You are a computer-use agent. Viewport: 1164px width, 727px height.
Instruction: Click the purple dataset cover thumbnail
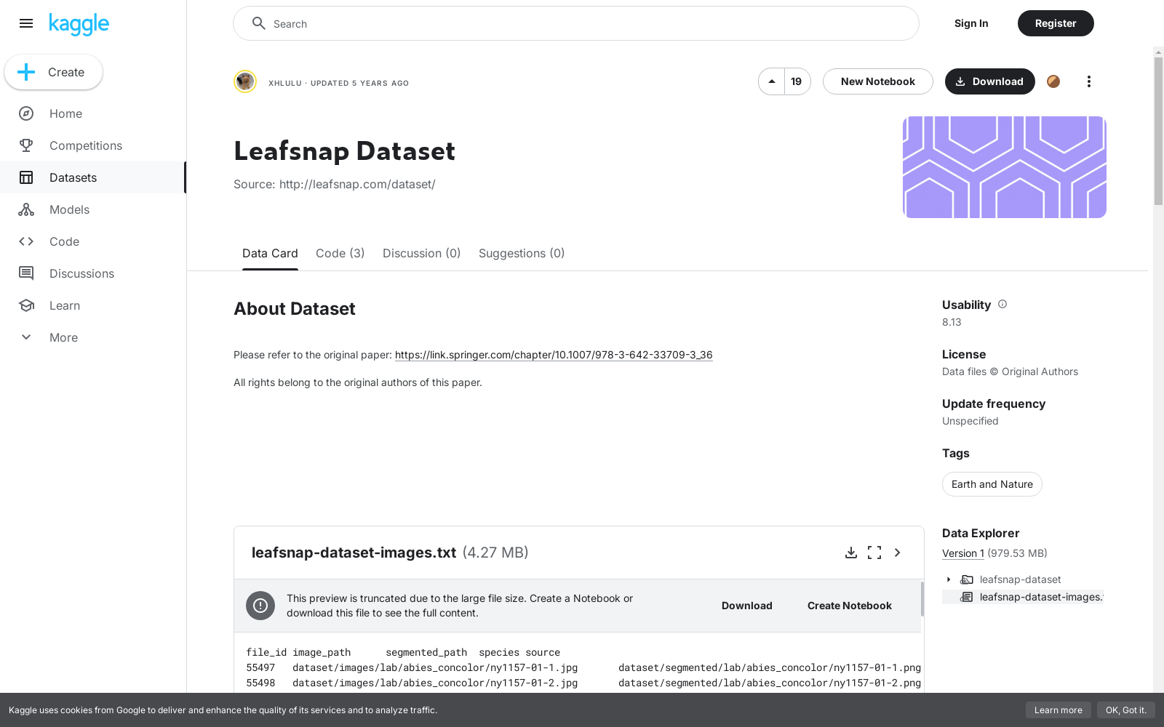(x=1005, y=167)
